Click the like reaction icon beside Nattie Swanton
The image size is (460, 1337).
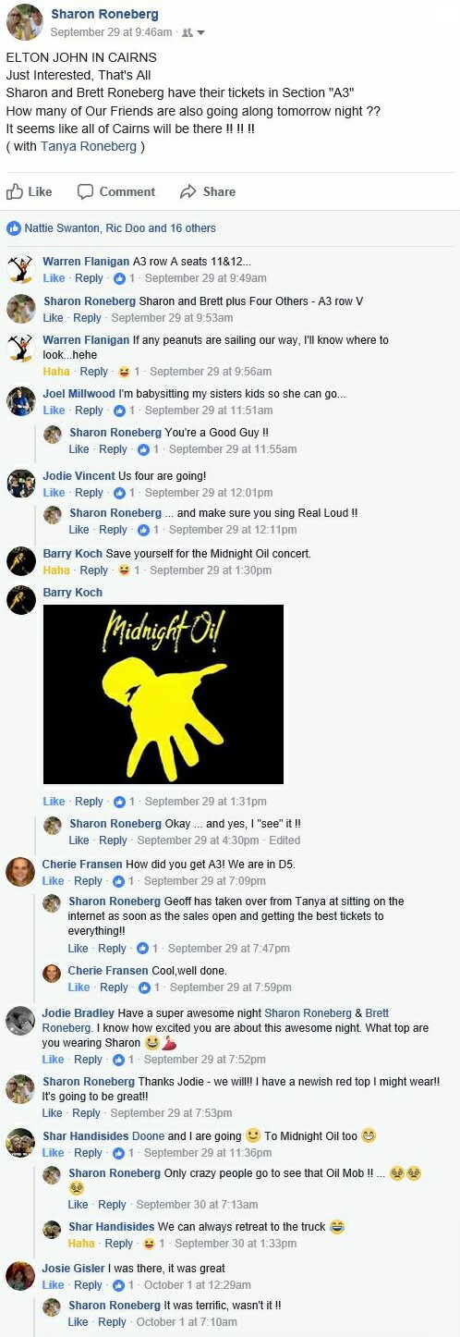pyautogui.click(x=14, y=227)
